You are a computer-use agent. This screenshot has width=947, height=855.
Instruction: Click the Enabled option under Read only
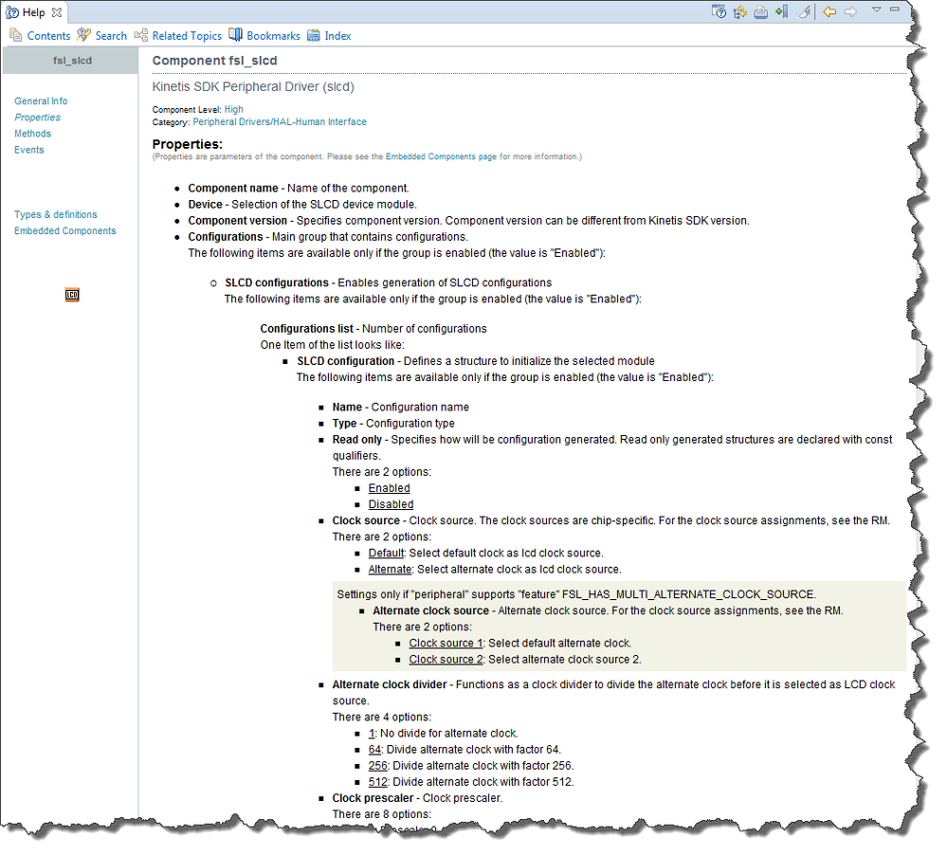point(389,488)
